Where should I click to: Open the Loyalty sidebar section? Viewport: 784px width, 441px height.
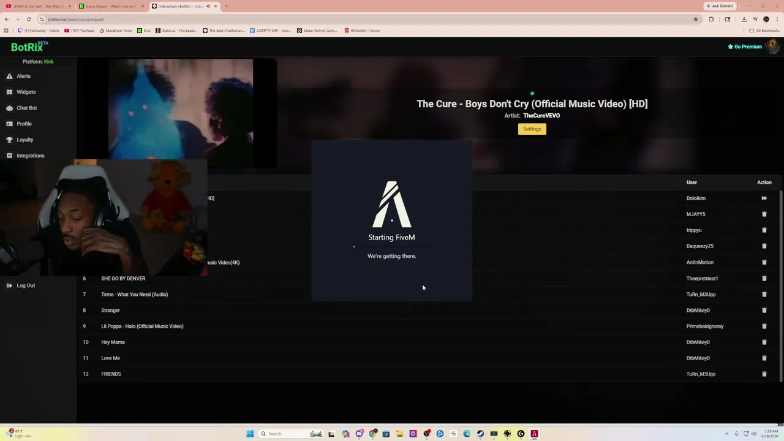24,140
